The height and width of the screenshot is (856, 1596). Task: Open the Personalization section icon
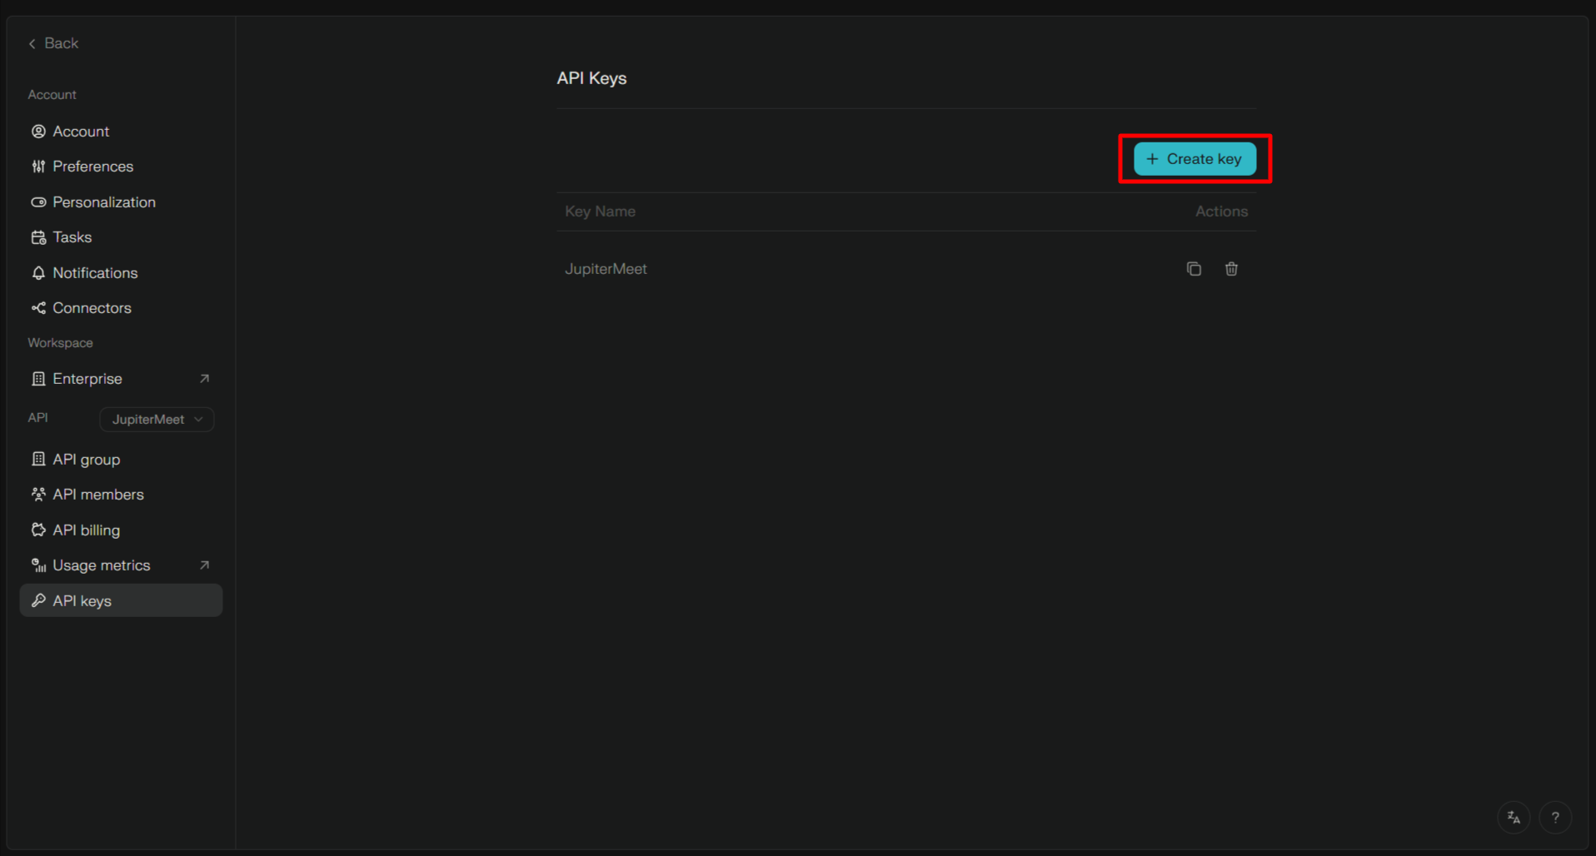point(38,202)
